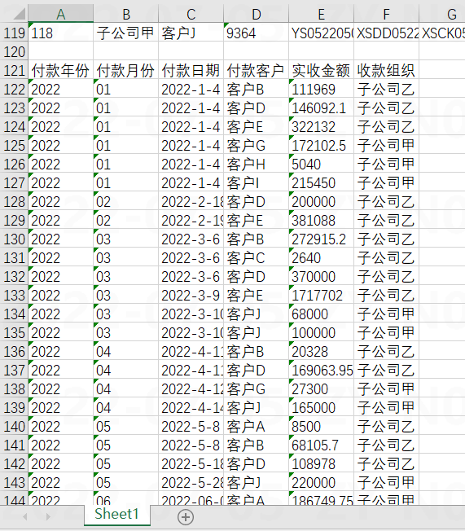The height and width of the screenshot is (531, 465).
Task: Click amount cell 5040
Action: (x=321, y=165)
